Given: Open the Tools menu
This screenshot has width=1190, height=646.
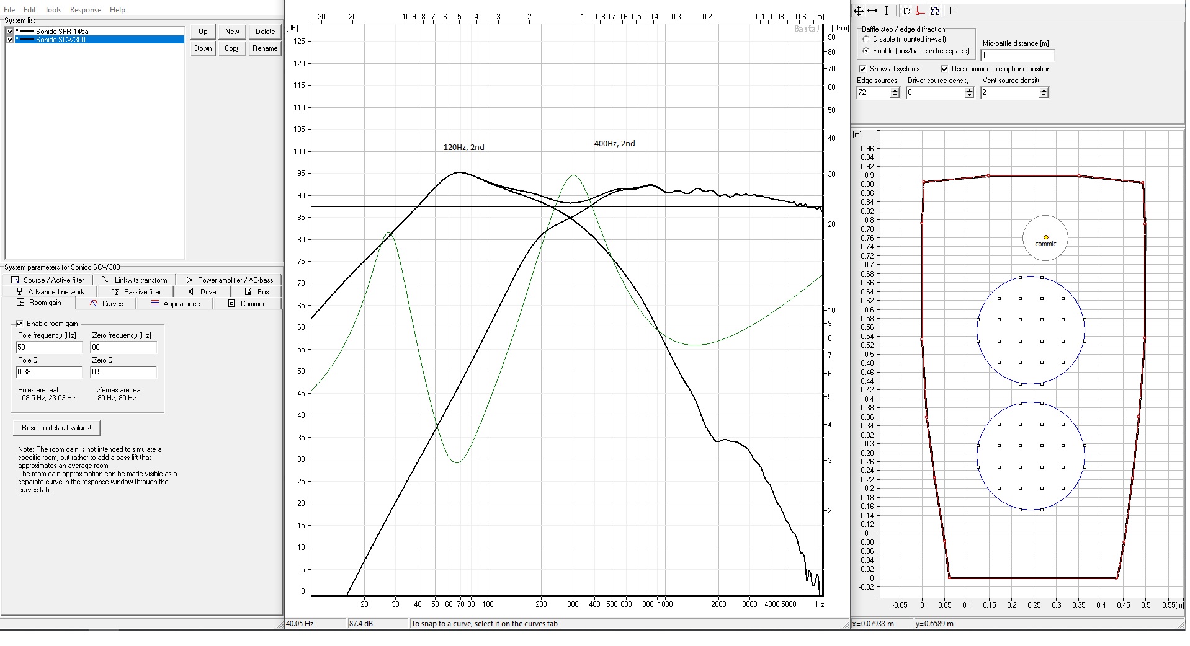Looking at the screenshot, I should coord(53,10).
